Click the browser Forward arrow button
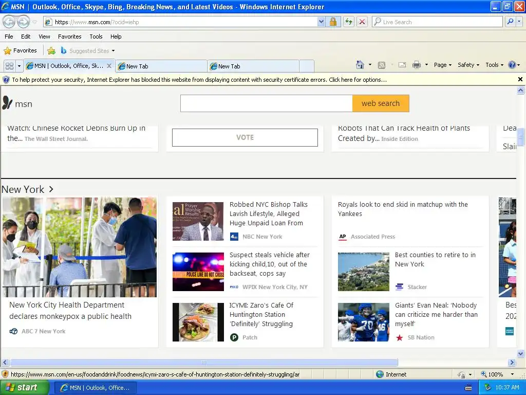Image resolution: width=526 pixels, height=395 pixels. coord(23,22)
